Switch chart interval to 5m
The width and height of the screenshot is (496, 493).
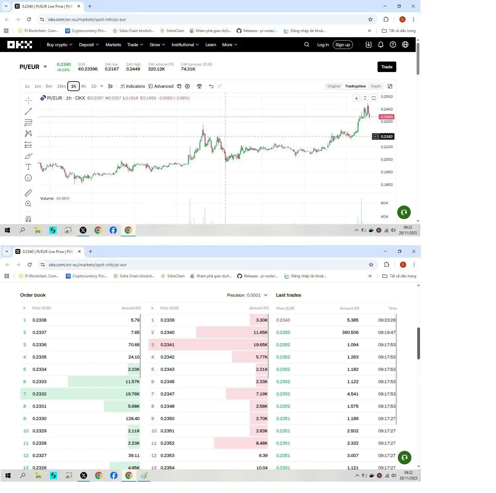(49, 86)
